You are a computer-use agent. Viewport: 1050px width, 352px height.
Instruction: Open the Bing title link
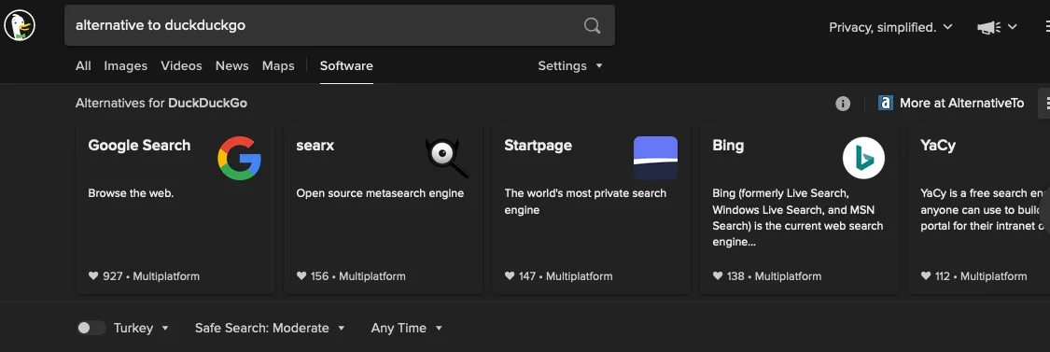tap(728, 145)
